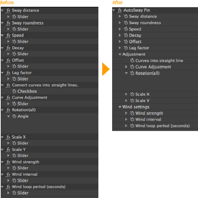
Task: Collapse the Adjustment group triangle
Action: pyautogui.click(x=120, y=55)
